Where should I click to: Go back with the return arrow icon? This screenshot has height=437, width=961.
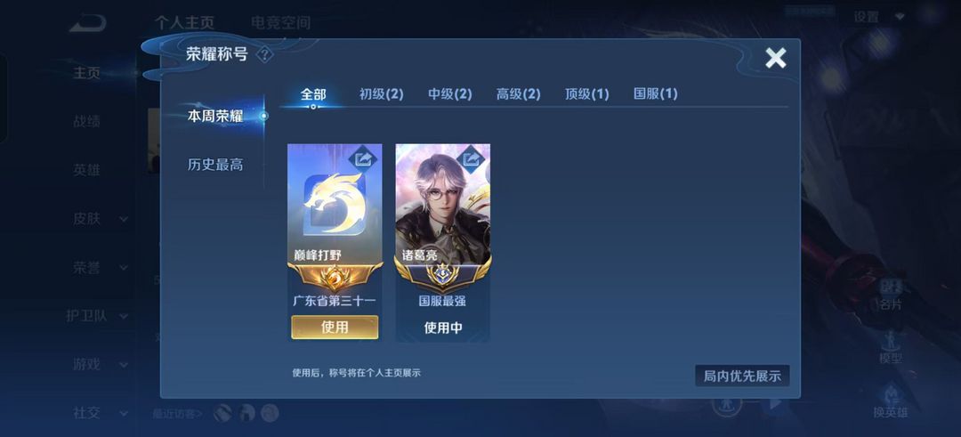coord(87,23)
